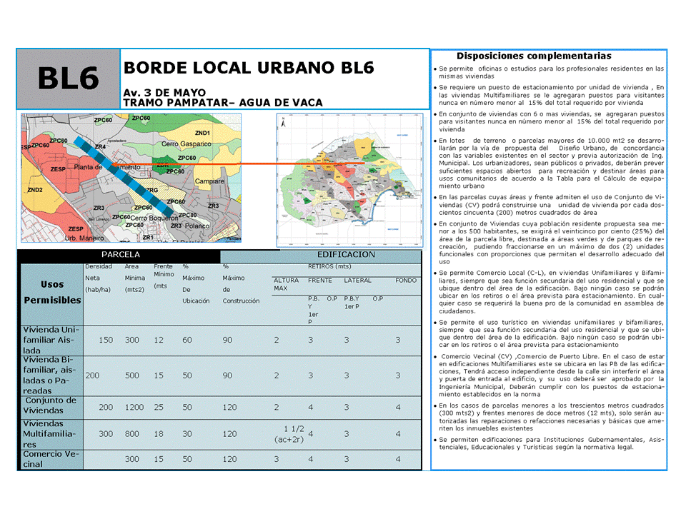Click paragraph starting Comercio Vecinal (CV)
The image size is (686, 514).
tap(551, 376)
